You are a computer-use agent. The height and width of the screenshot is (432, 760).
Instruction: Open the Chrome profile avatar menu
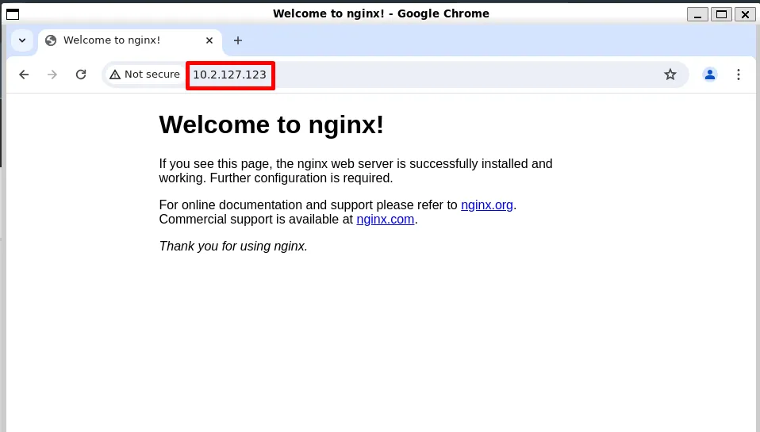coord(710,75)
